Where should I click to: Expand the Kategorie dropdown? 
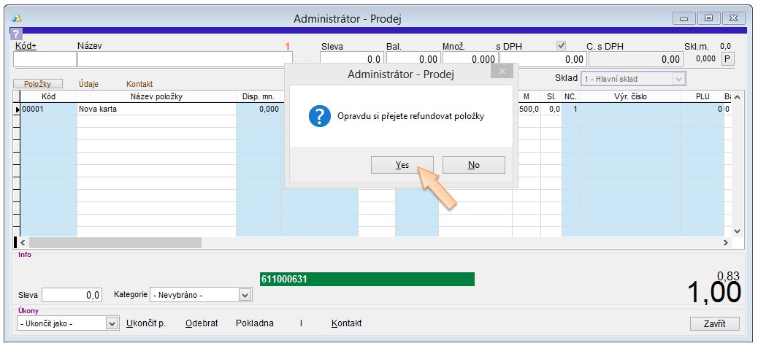coord(245,295)
